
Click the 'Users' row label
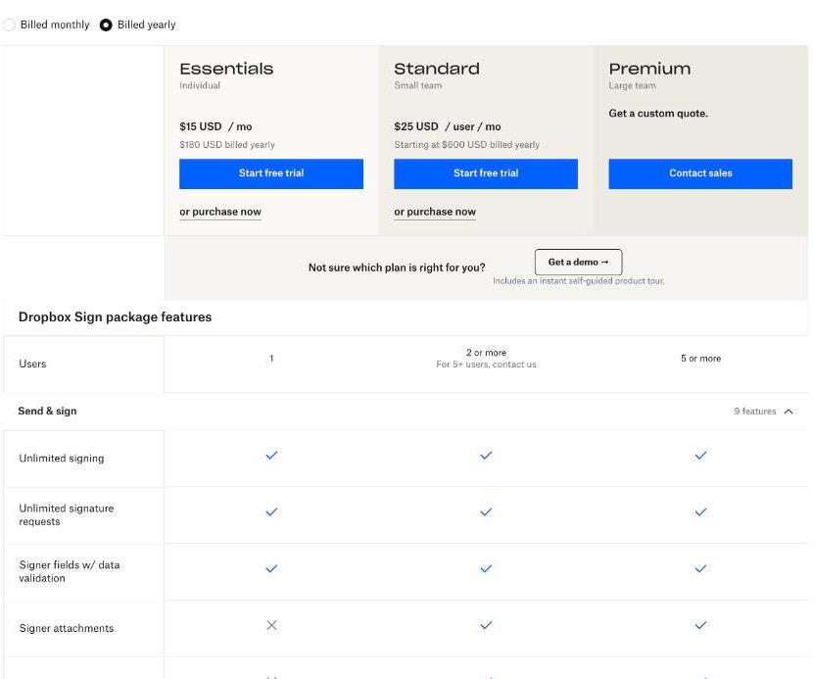32,364
